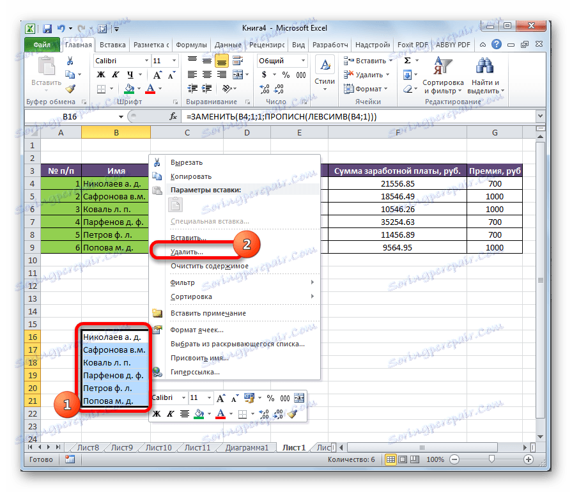Select the Format Painter icon

(70, 88)
